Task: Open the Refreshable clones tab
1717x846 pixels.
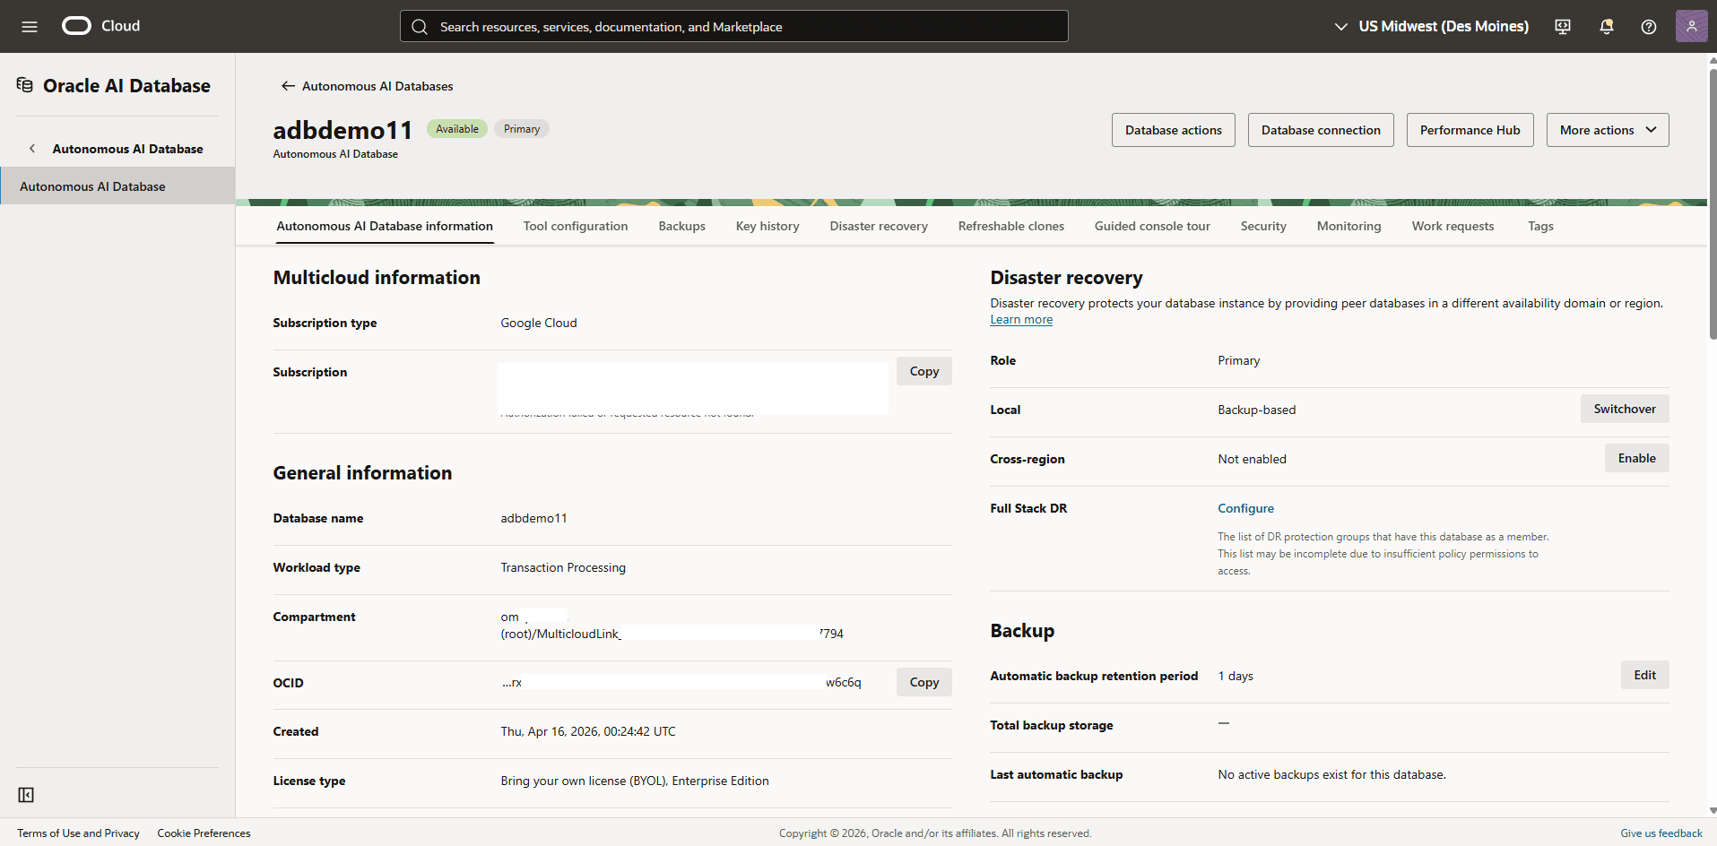Action: tap(1011, 226)
